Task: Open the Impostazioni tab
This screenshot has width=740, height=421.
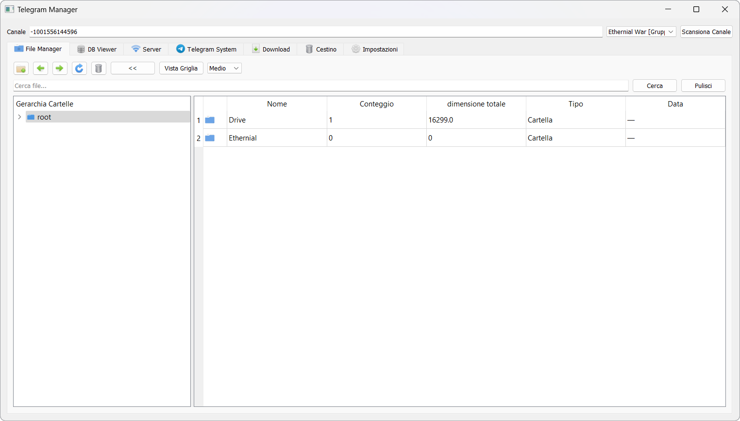Action: (374, 49)
